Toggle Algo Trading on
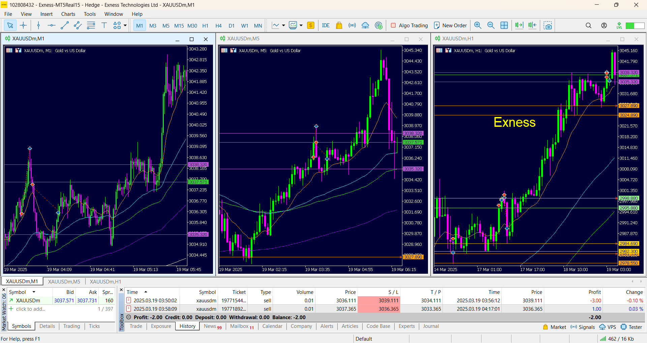Screen dimensions: 647x343 coord(409,25)
